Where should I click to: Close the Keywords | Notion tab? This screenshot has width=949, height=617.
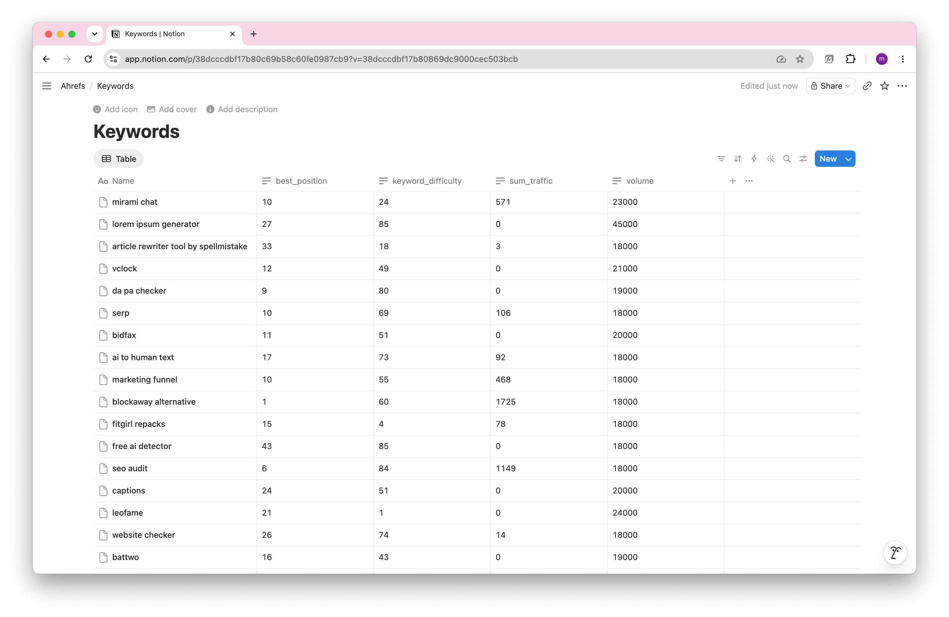233,34
